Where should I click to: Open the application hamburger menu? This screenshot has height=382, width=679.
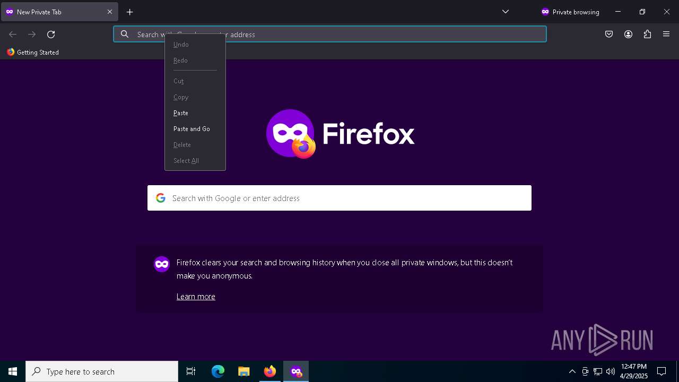666,34
